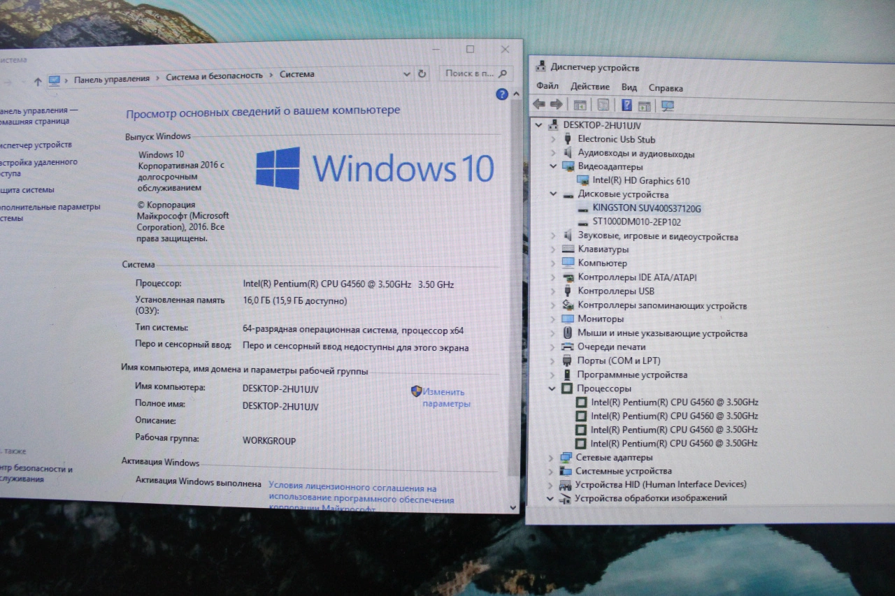
Task: Click the mouse icon beside Мыши и иные указывающие устройства
Action: (x=568, y=333)
